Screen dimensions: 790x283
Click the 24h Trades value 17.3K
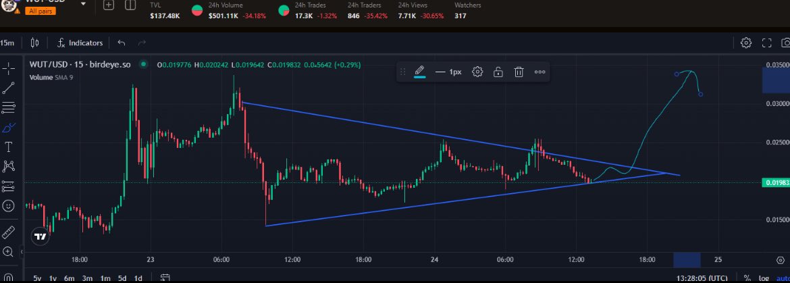coord(305,16)
